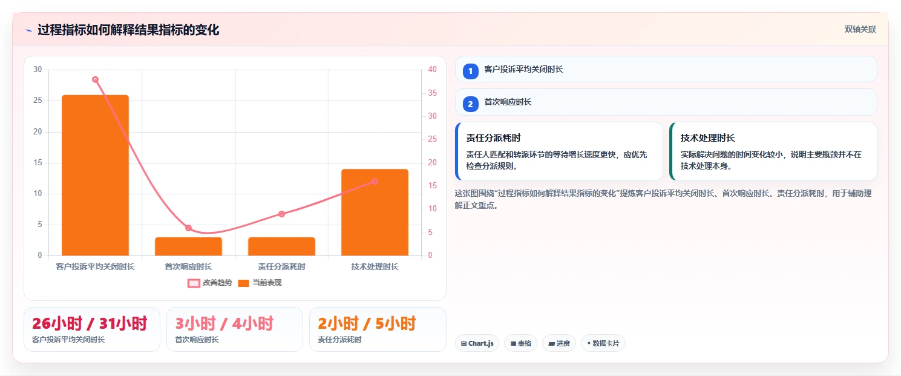Click the caption 责任分派耗时 under 2小时 / 5小时
Viewport: 901px width, 376px height.
coord(339,340)
